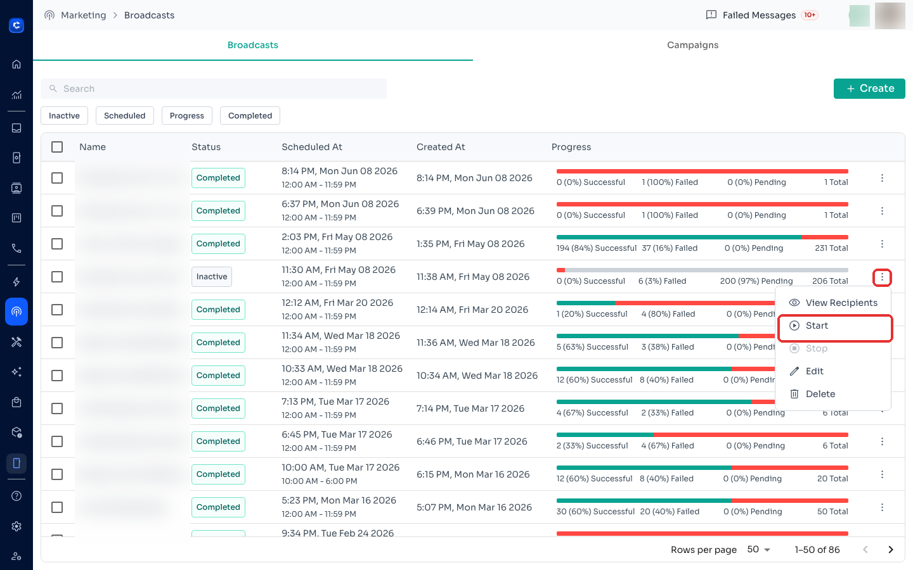Viewport: 913px width, 570px height.
Task: Toggle the select-all checkbox in table header
Action: click(57, 147)
